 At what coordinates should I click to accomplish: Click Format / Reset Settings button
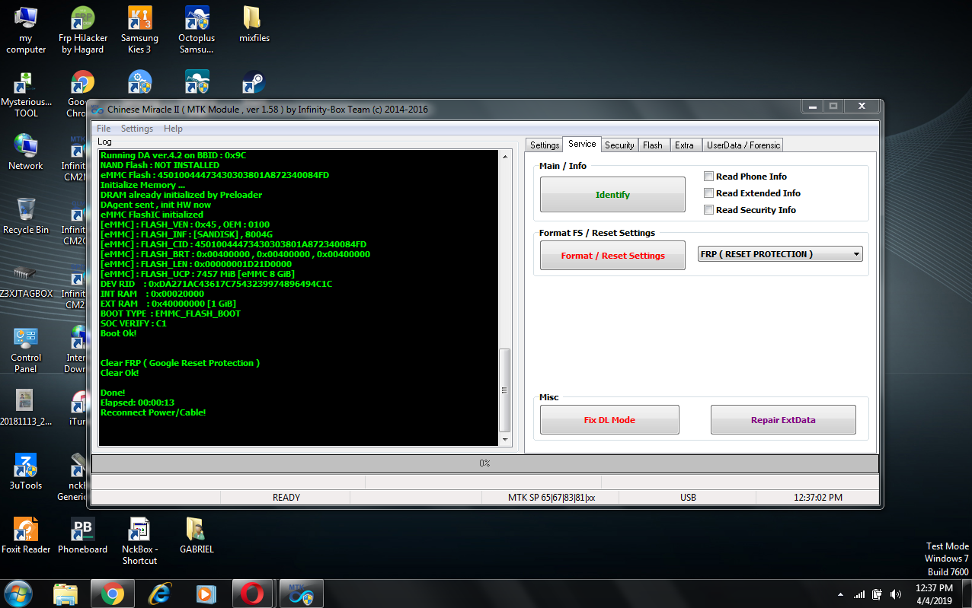(x=612, y=256)
